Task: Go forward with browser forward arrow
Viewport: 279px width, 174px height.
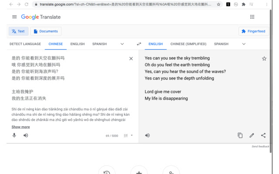Action: [19, 4]
